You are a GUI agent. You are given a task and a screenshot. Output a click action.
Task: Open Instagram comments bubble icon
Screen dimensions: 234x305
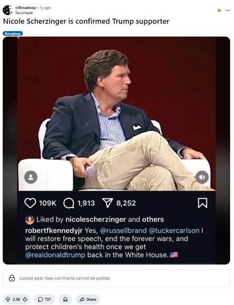[69, 203]
